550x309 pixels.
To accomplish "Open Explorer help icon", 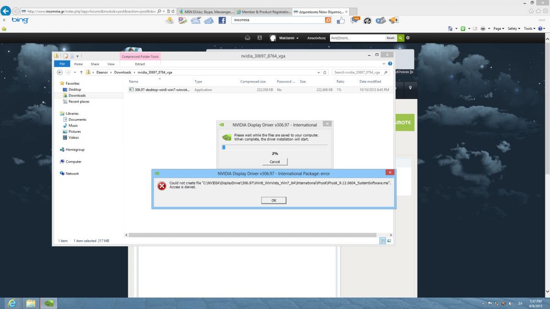I will pos(390,64).
